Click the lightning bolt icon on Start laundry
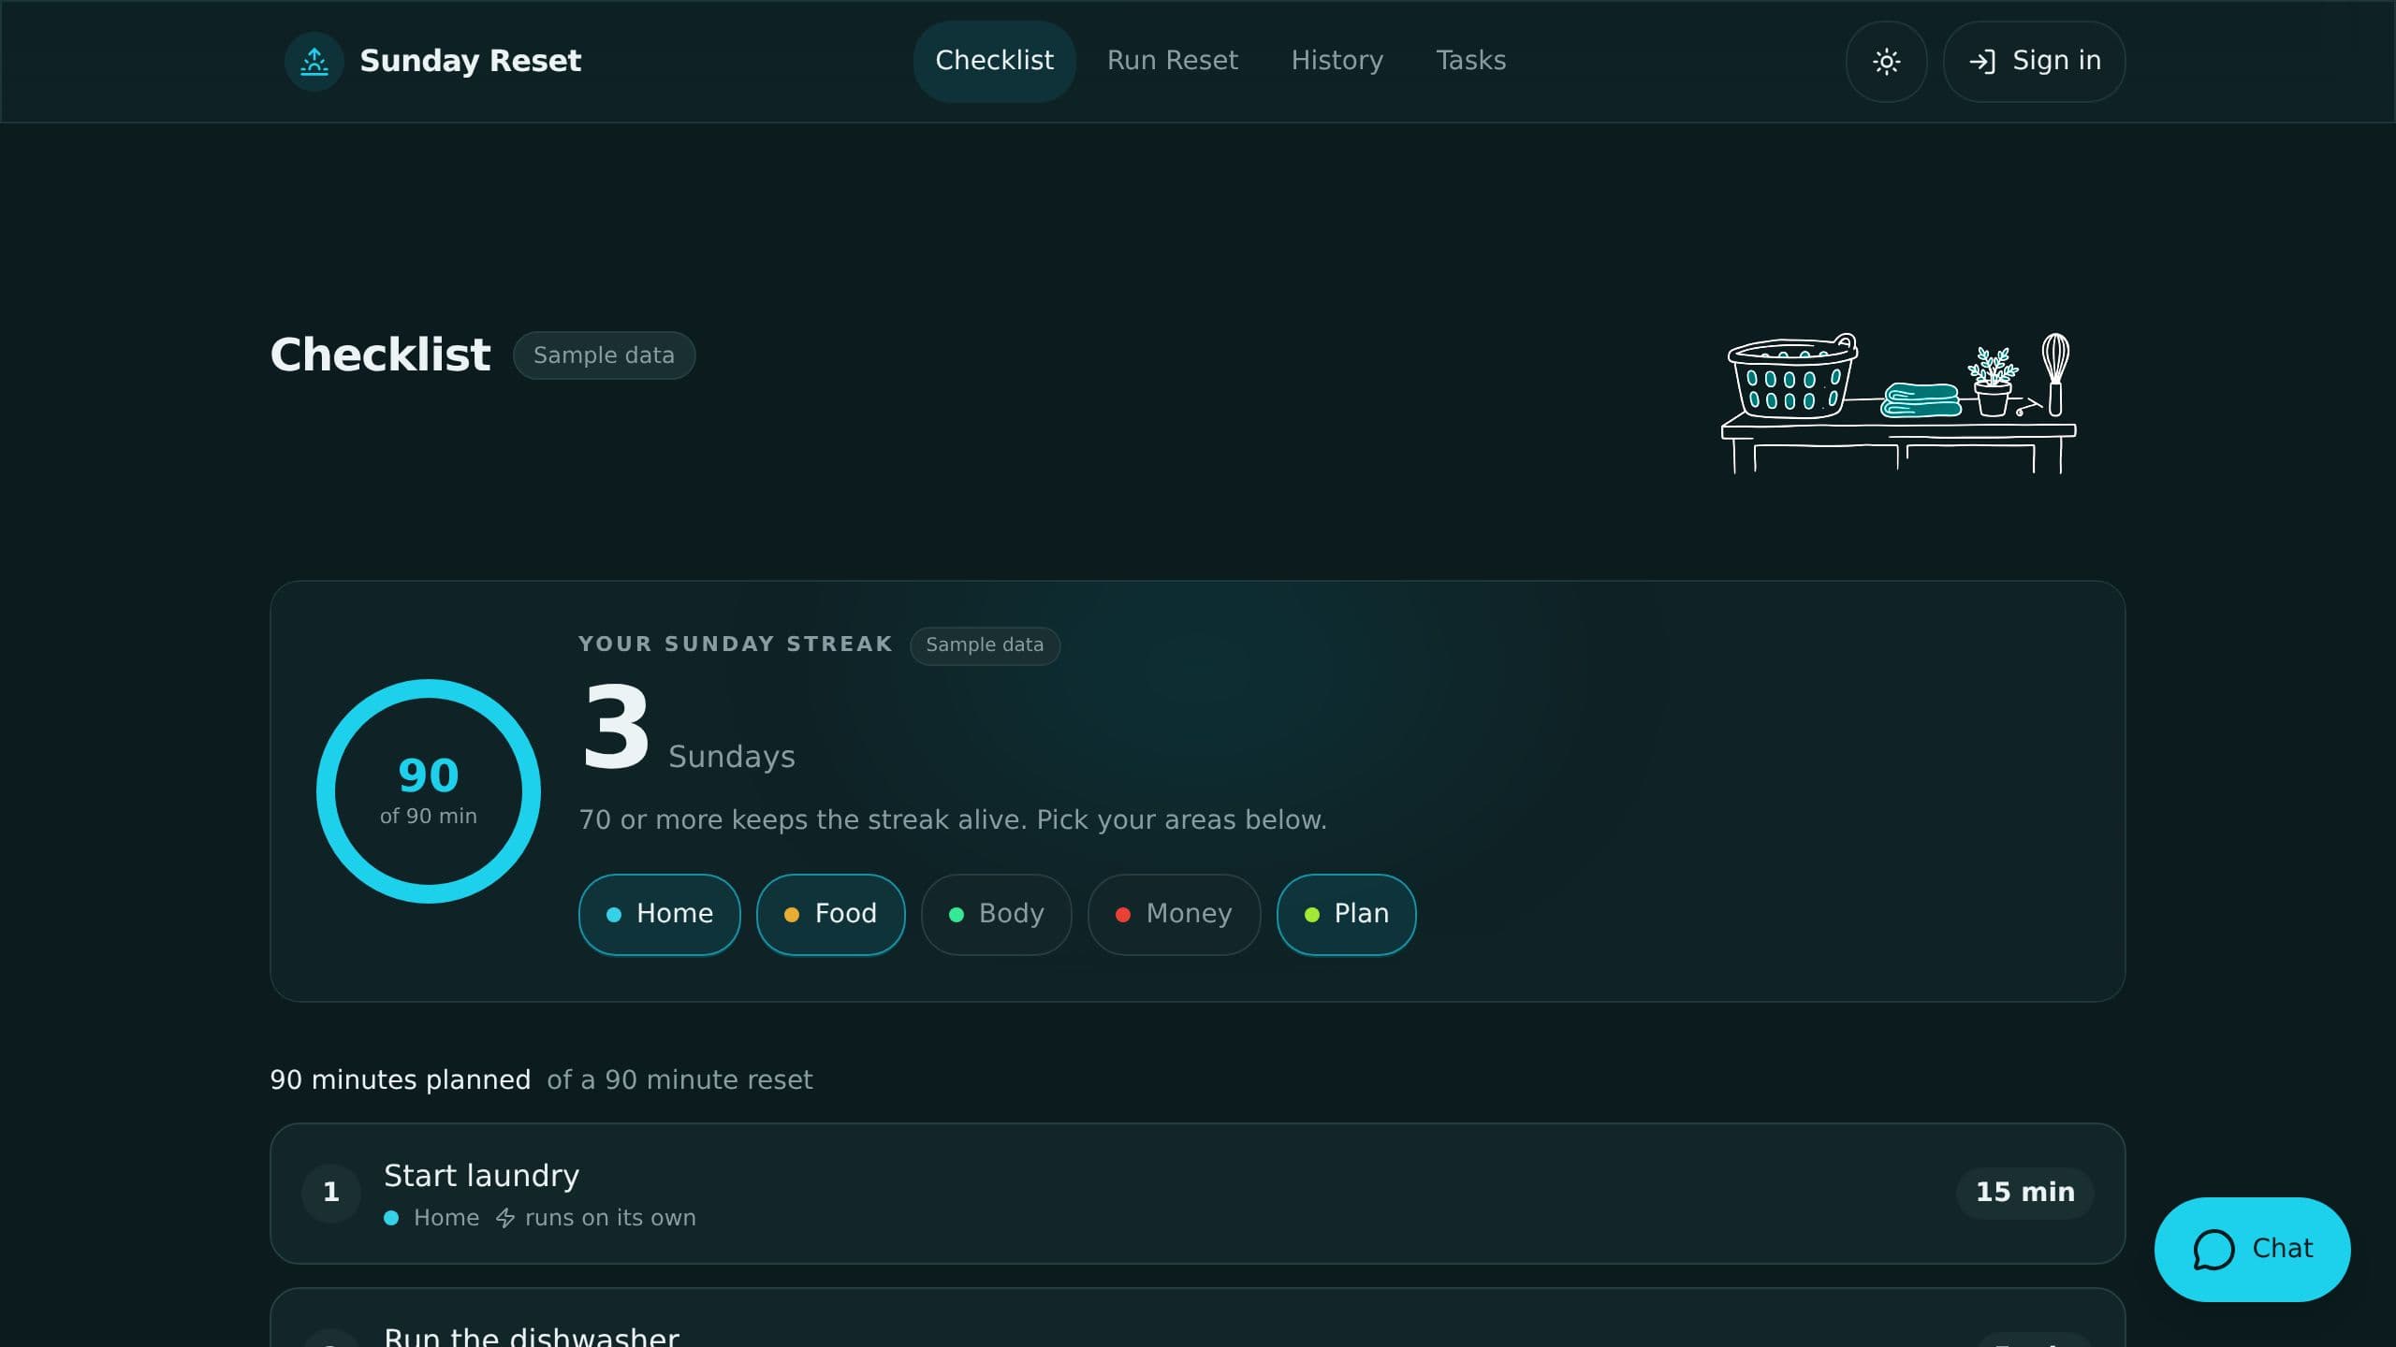This screenshot has height=1347, width=2396. pos(505,1218)
